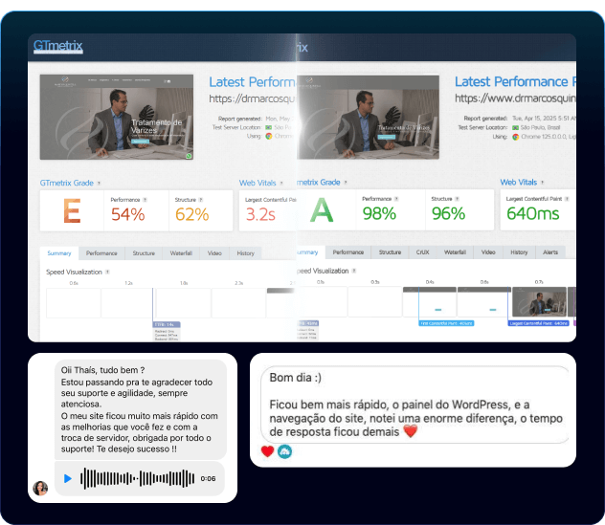
Task: Click the 'Oii Thais, tudo bem ?' message
Action: 103,370
